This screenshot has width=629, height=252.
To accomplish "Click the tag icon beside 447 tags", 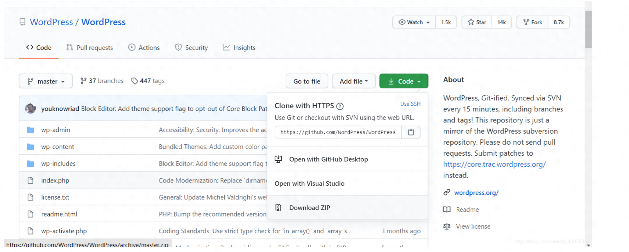I will pyautogui.click(x=134, y=81).
